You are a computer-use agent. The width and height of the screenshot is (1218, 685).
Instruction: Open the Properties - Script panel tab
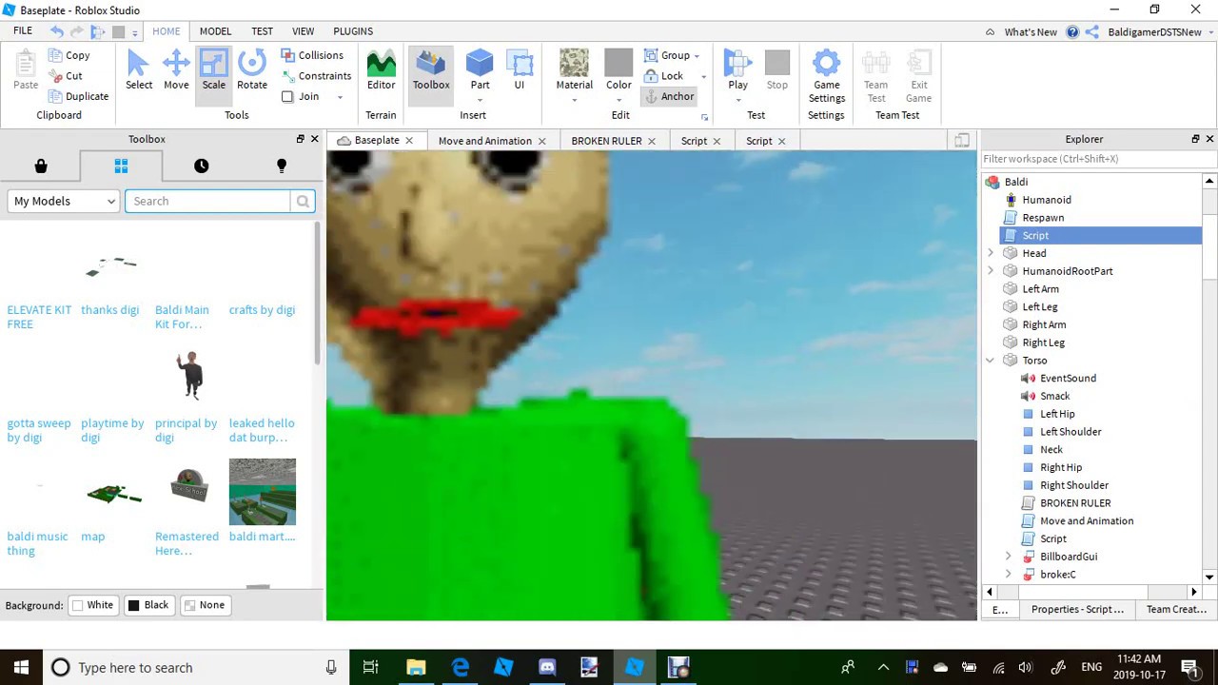(1077, 610)
